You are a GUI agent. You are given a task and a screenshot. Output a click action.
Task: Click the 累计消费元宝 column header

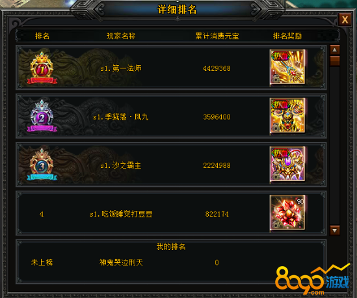pyautogui.click(x=217, y=36)
